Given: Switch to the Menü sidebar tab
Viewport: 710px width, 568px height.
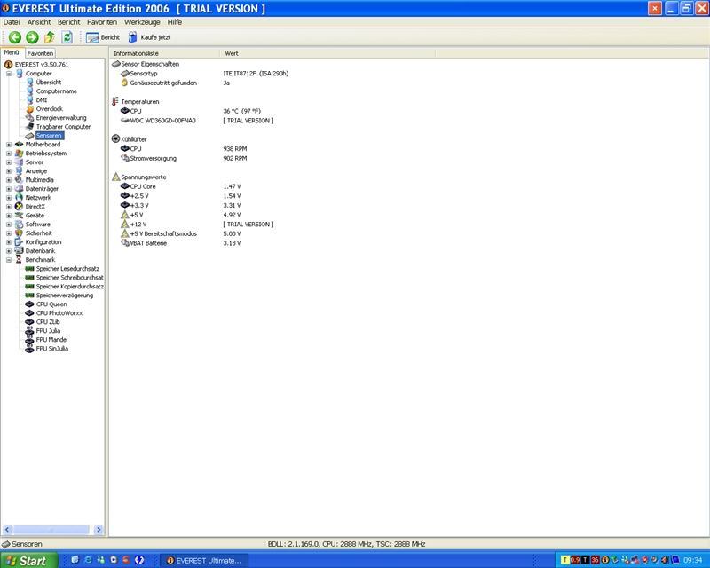Looking at the screenshot, I should pyautogui.click(x=12, y=52).
